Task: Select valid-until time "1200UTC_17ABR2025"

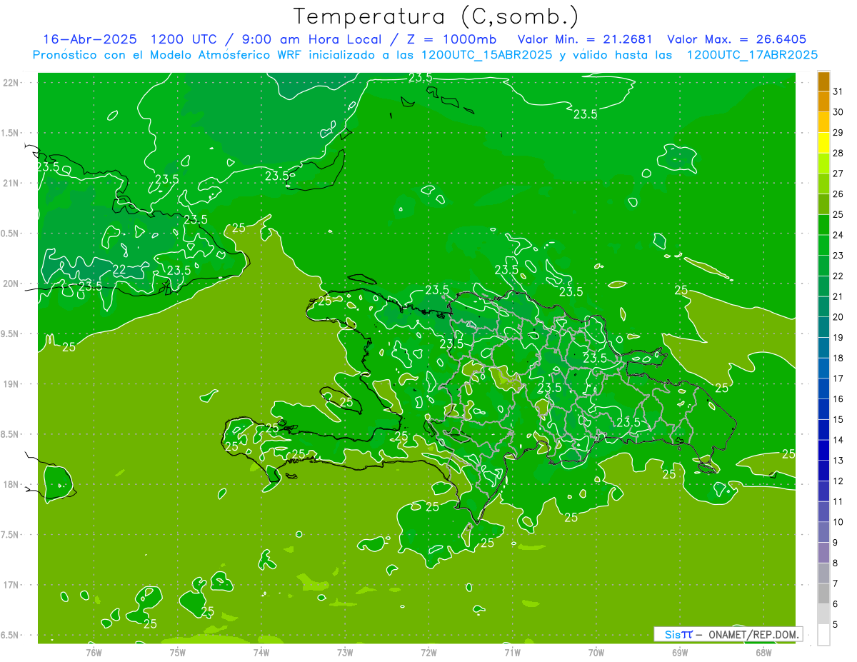Action: 752,55
